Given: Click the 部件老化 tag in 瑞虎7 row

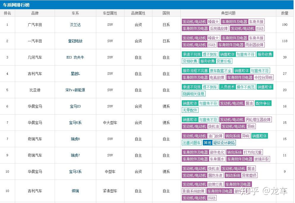Looking at the screenshot, I should click(x=217, y=153).
